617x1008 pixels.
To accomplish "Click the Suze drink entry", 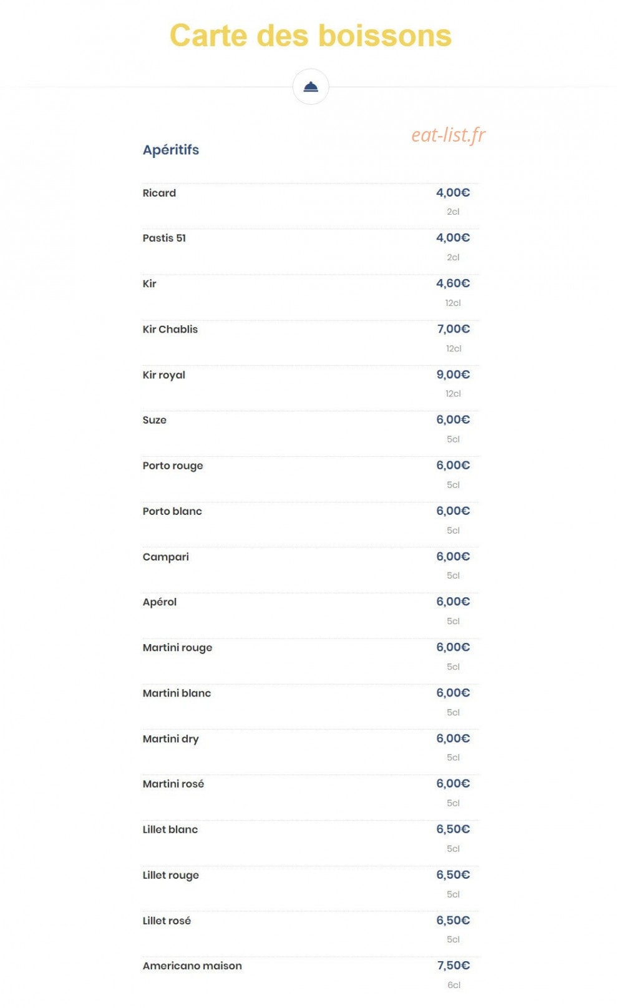I will click(155, 420).
